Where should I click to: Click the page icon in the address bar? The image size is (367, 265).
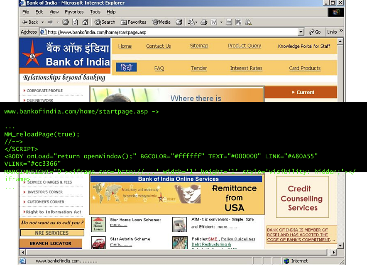click(x=43, y=32)
